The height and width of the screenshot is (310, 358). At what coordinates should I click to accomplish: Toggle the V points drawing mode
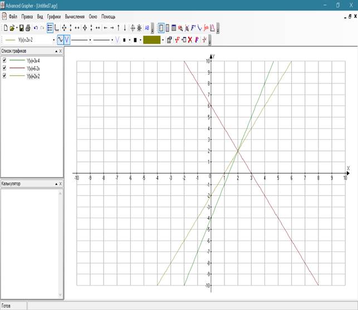66,40
